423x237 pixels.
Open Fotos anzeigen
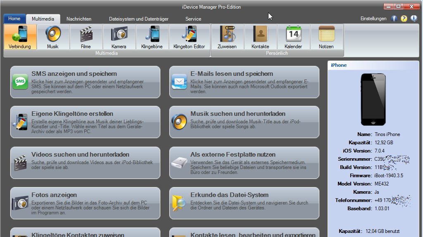[x=85, y=203]
